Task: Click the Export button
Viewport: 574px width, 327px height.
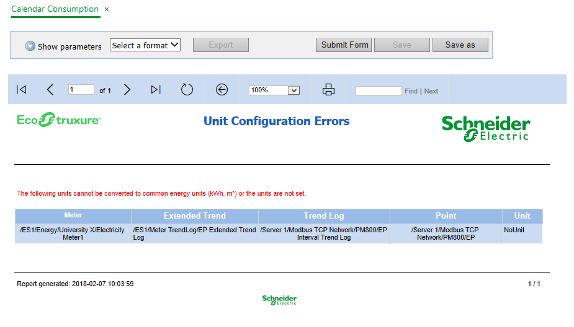Action: click(x=221, y=45)
